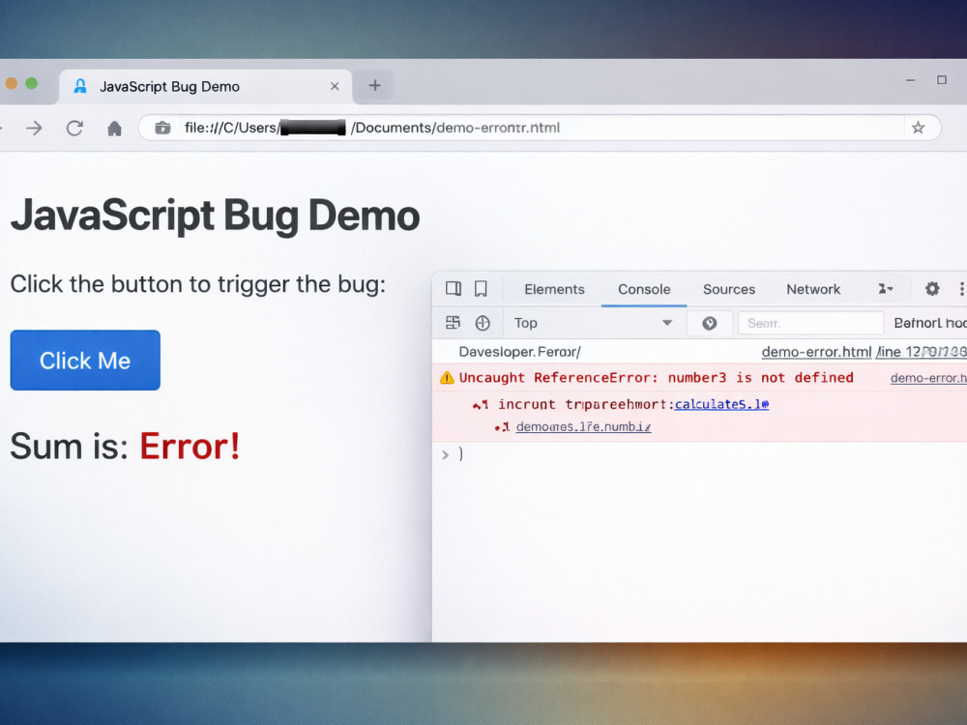Close the JavaScript Bug Demo tab

[335, 86]
